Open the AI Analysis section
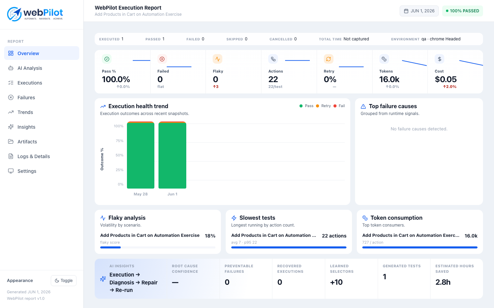 point(42,68)
